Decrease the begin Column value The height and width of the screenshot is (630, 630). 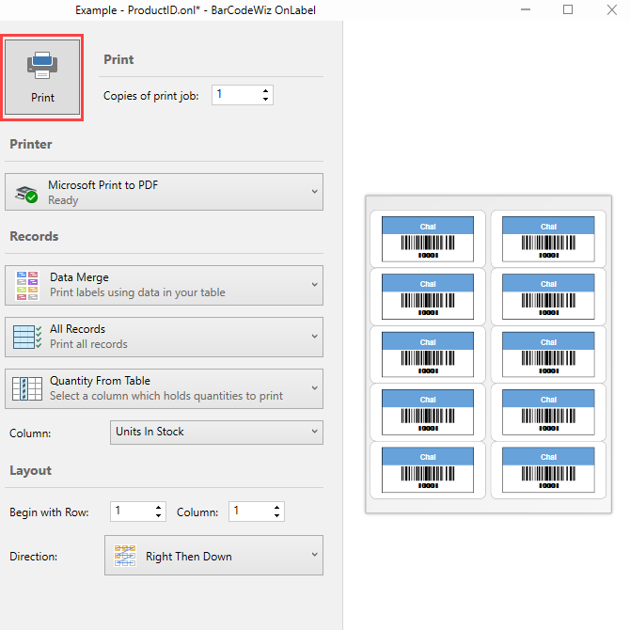pyautogui.click(x=276, y=517)
